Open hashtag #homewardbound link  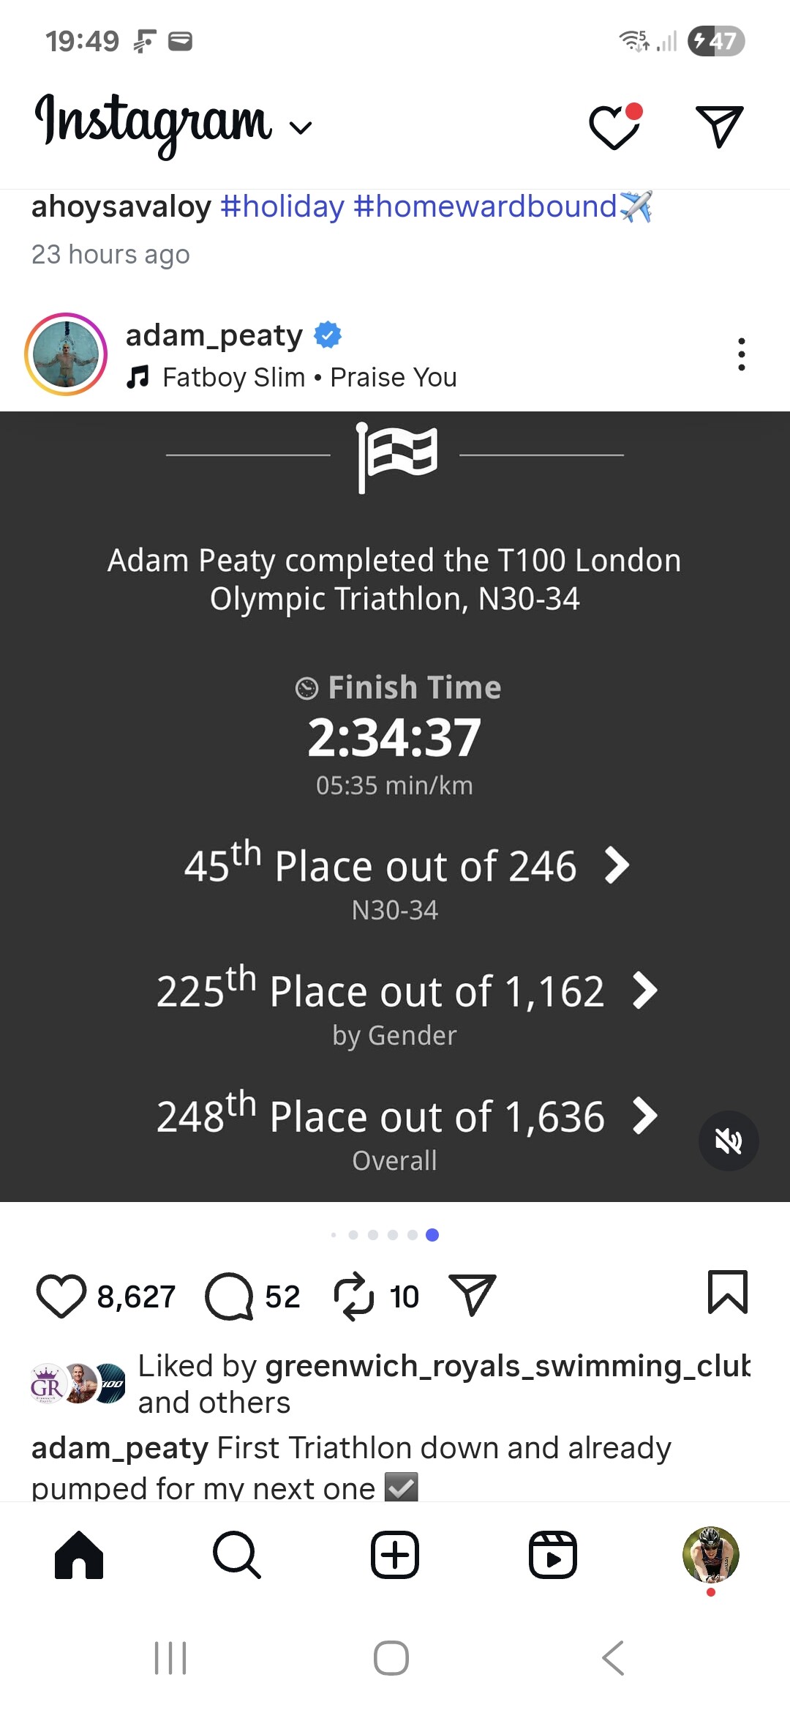[x=486, y=207]
